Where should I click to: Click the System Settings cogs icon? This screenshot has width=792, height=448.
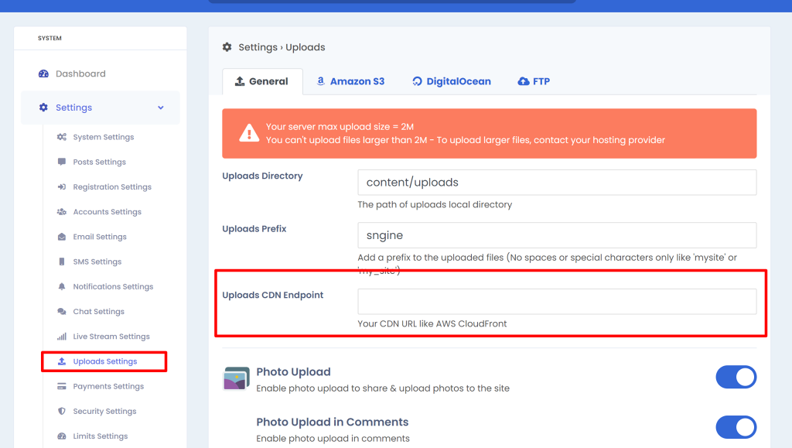pyautogui.click(x=62, y=137)
